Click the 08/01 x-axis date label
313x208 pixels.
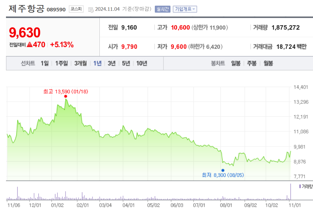226,205
